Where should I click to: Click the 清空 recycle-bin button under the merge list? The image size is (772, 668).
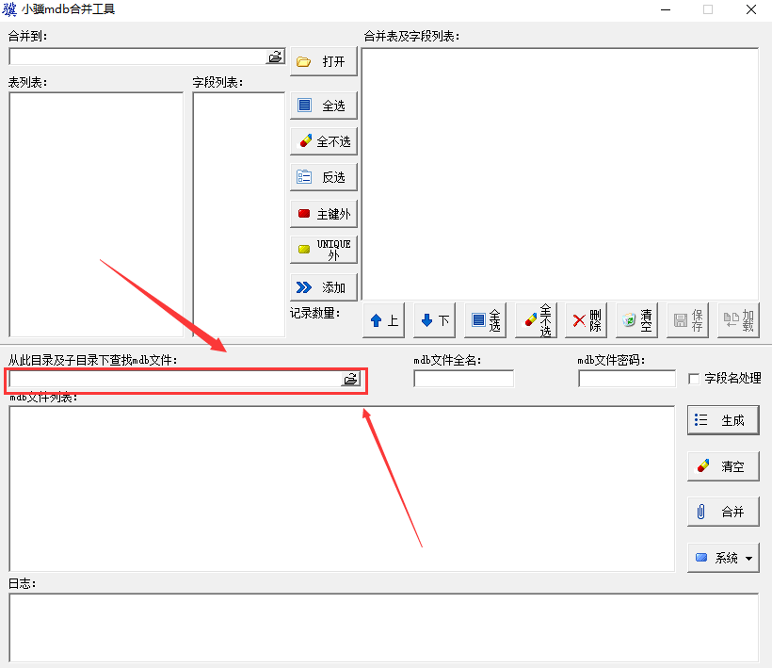coord(636,320)
